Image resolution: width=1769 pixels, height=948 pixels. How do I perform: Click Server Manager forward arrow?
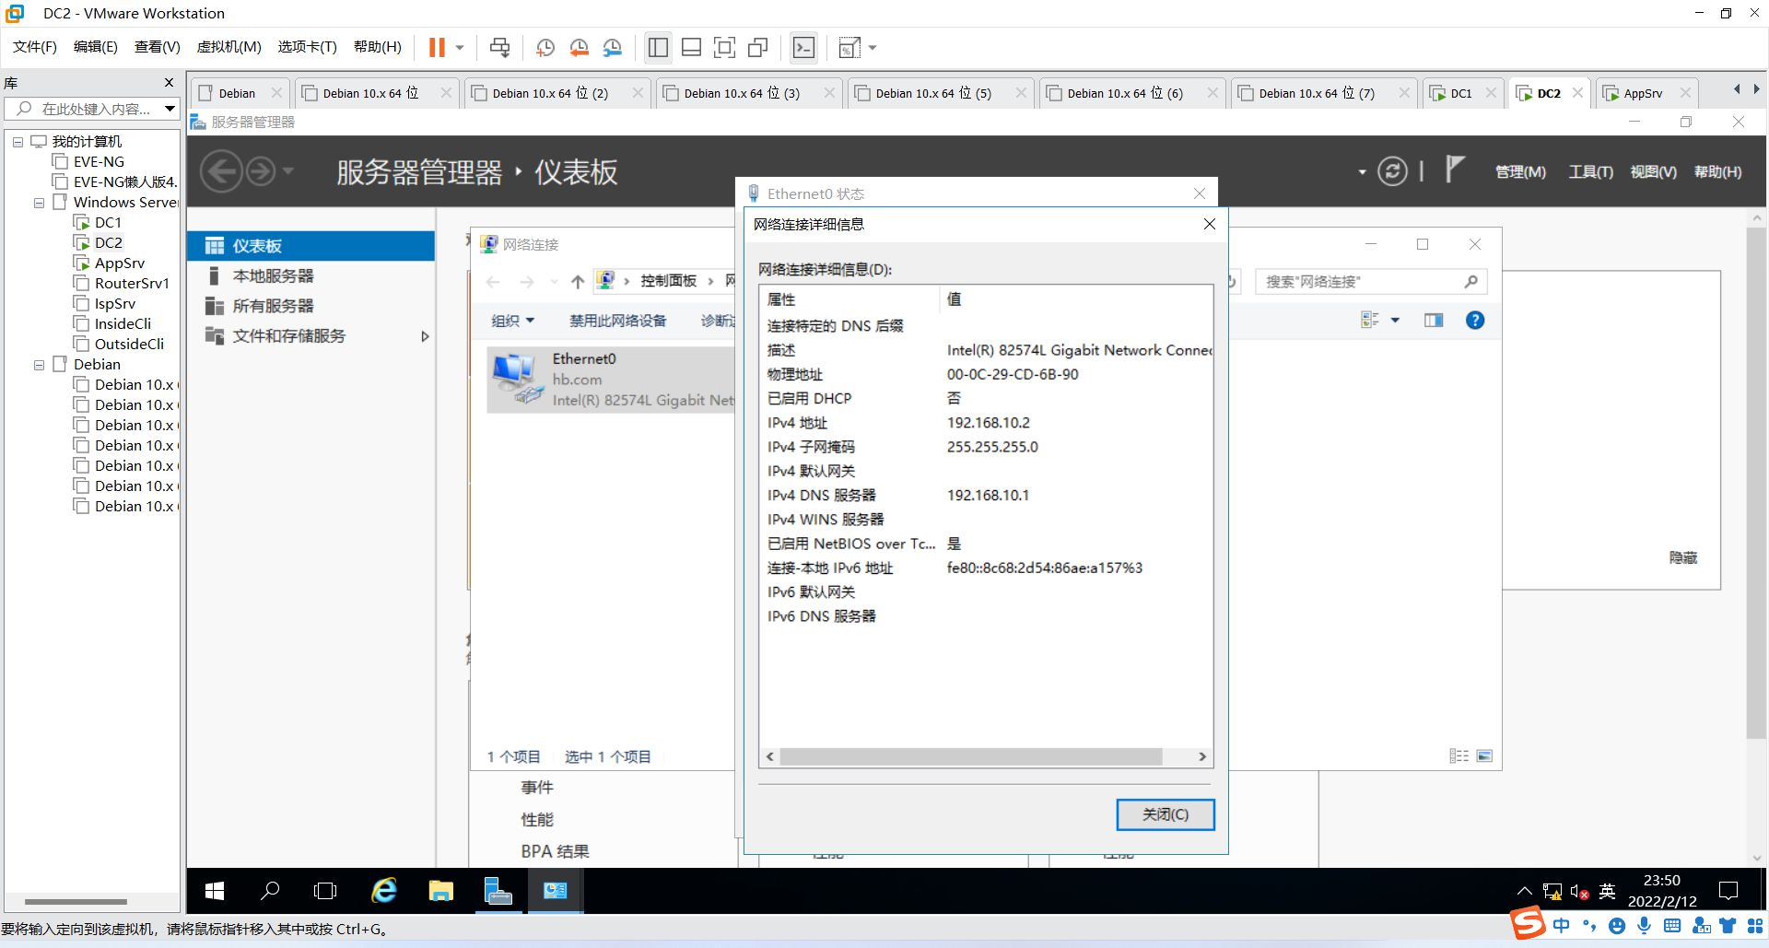pyautogui.click(x=261, y=171)
